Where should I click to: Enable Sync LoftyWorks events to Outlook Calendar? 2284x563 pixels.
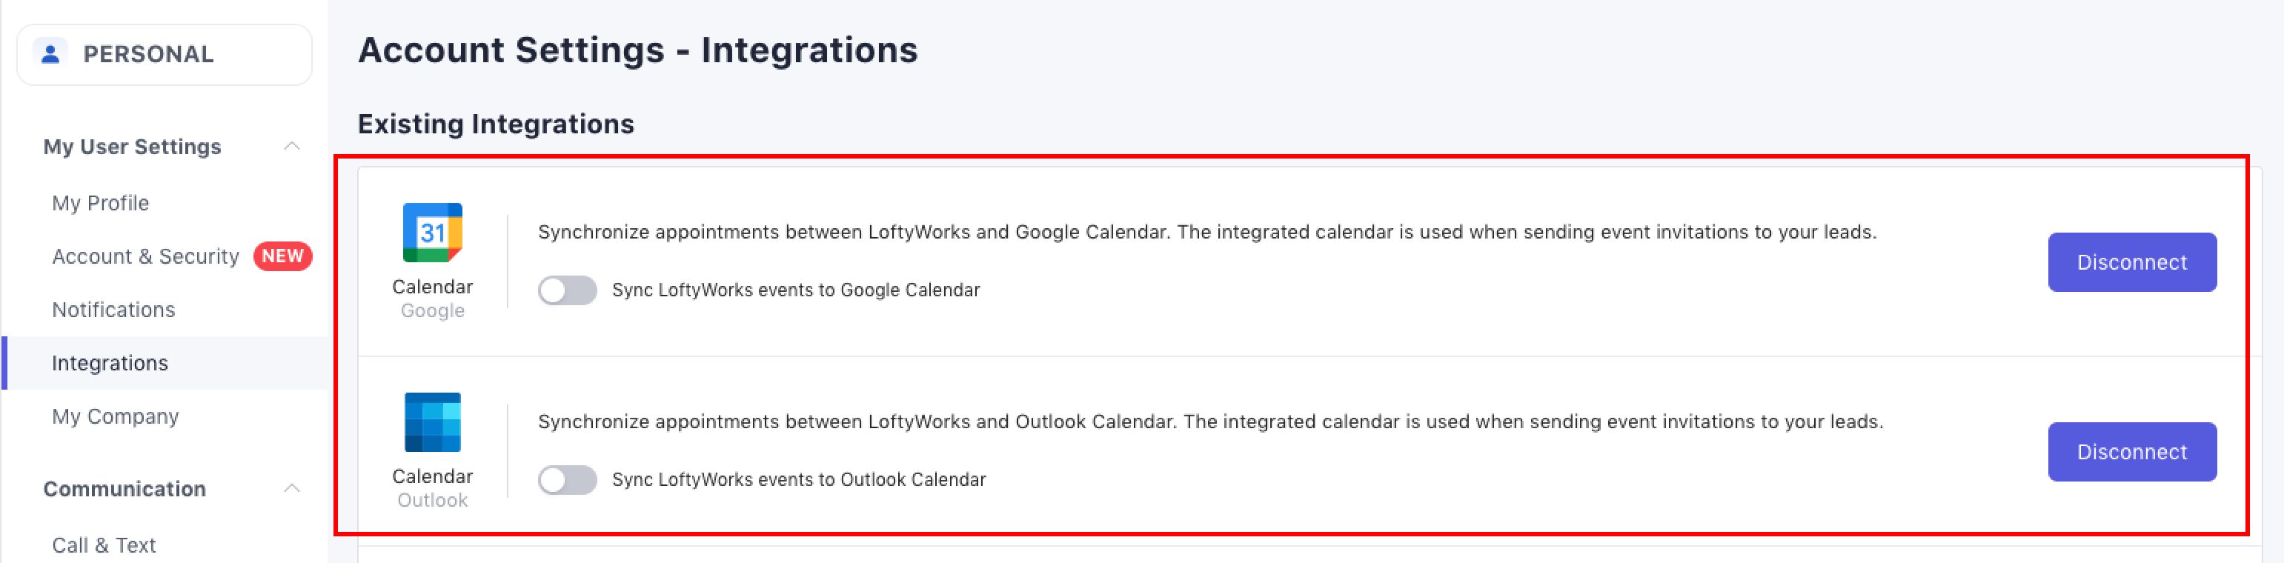coord(568,479)
